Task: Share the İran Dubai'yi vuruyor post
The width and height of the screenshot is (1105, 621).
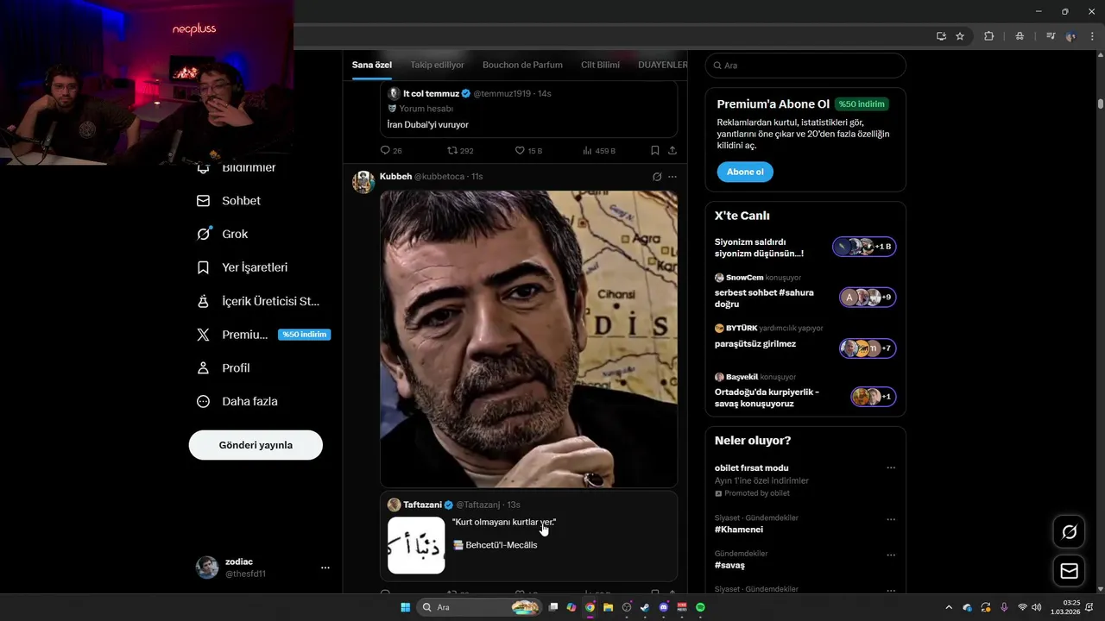Action: [x=672, y=150]
